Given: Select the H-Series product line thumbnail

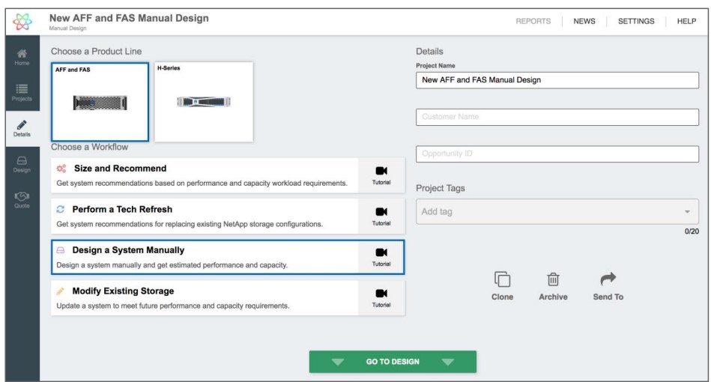Looking at the screenshot, I should point(203,101).
